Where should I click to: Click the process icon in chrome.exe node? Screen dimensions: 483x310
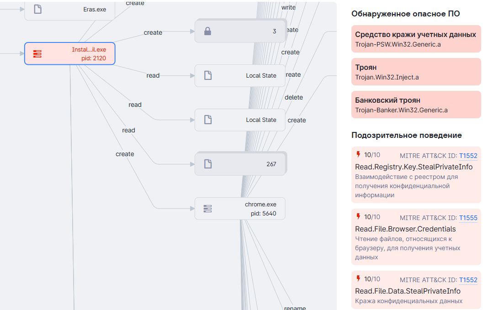[208, 209]
